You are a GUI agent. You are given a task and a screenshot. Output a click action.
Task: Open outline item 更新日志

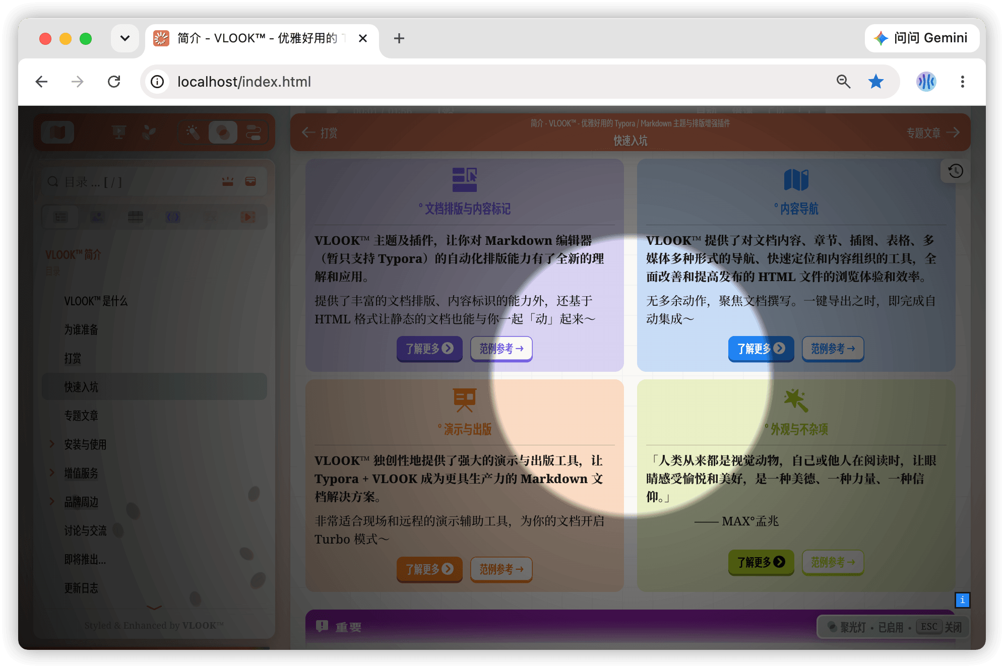click(81, 588)
